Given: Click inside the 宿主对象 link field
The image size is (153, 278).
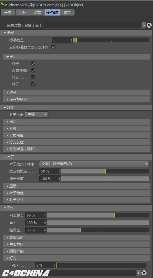Looking at the screenshot, I should [x=93, y=25].
